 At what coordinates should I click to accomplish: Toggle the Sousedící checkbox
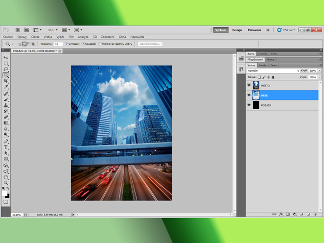click(84, 43)
